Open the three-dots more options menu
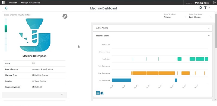This screenshot has height=106, width=217. coord(63,94)
